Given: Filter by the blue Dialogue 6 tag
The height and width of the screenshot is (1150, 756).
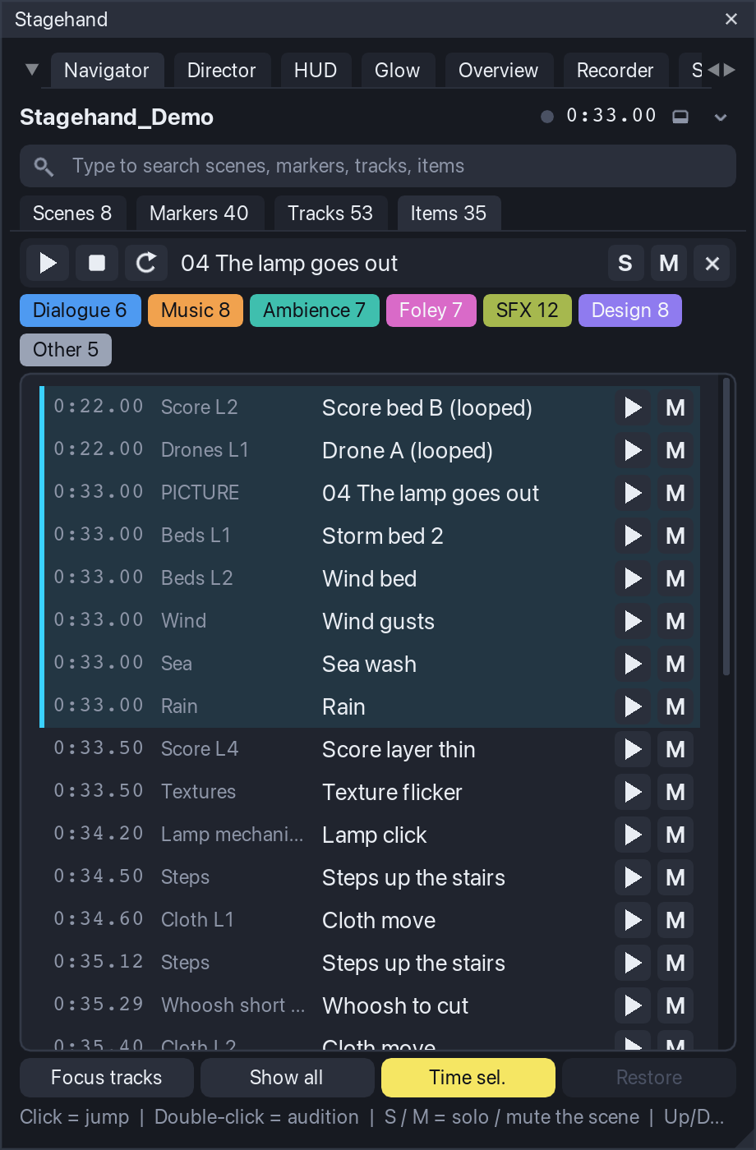Looking at the screenshot, I should pos(80,310).
